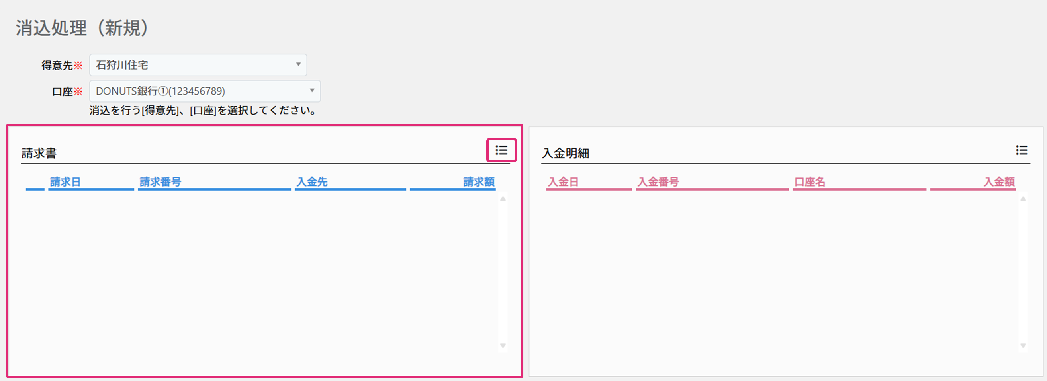Sort by the 口座名 column header
The width and height of the screenshot is (1047, 381).
point(810,182)
